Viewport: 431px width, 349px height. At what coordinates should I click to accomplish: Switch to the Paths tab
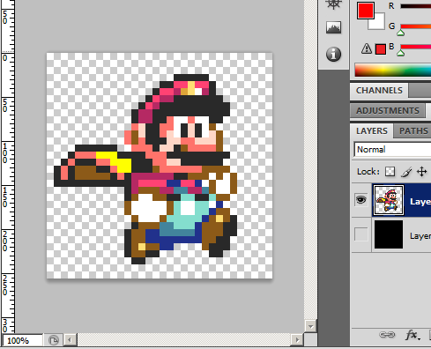coord(413,131)
